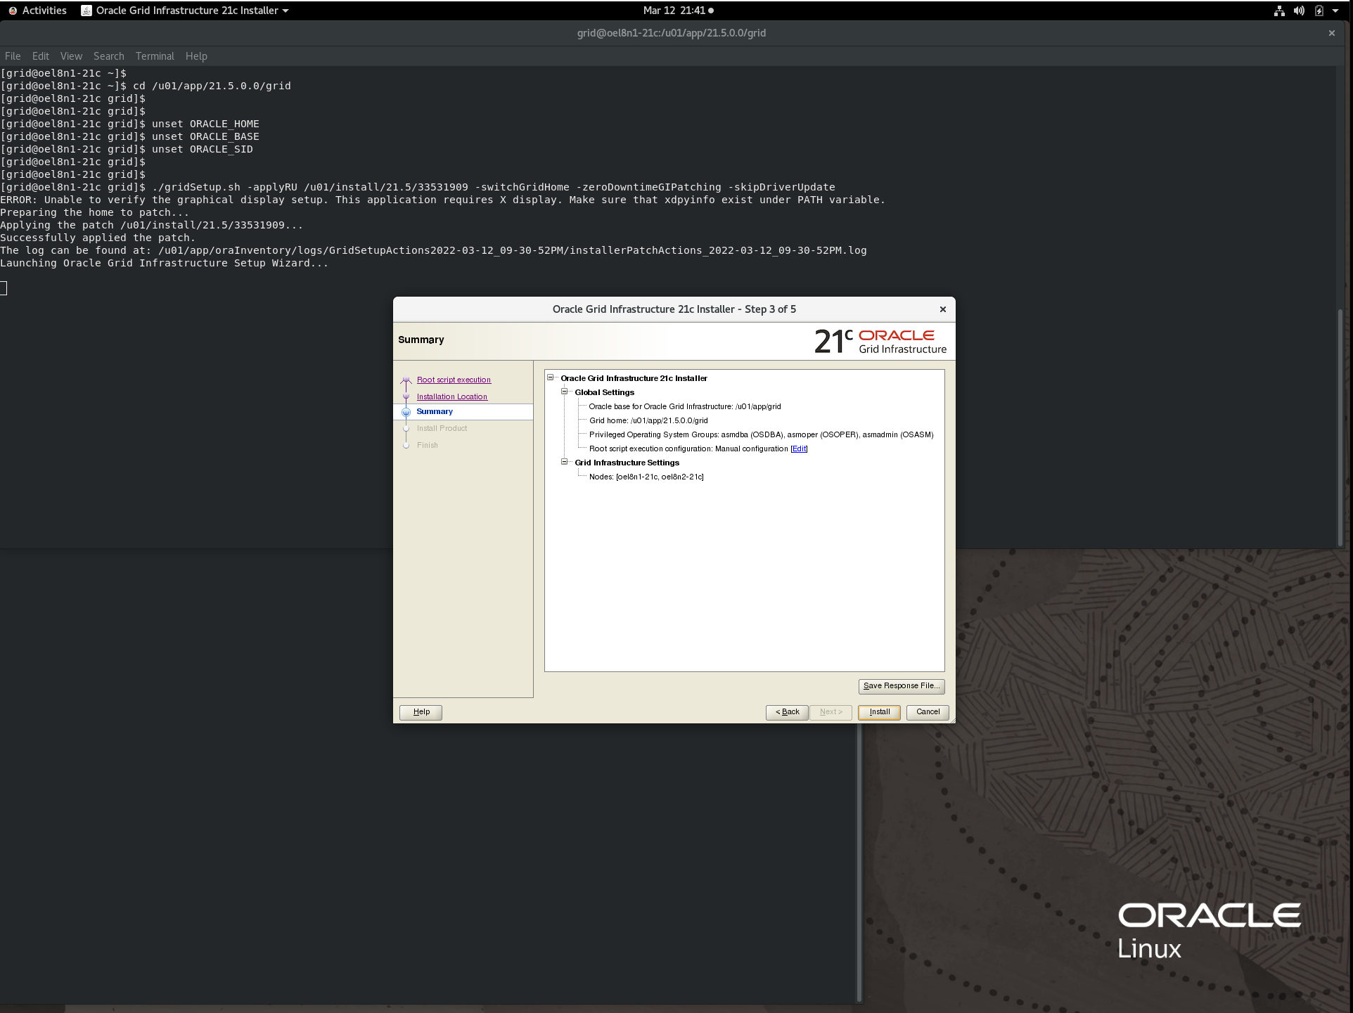Open the system menu dropdown arrow

pyautogui.click(x=1335, y=11)
